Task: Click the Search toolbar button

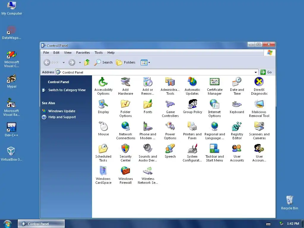Action: click(x=103, y=62)
